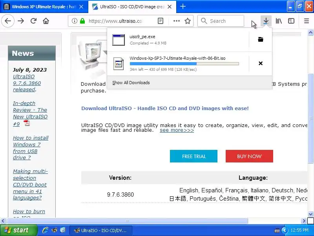
Task: Click the second quick launch icon
Action: [x=54, y=230]
